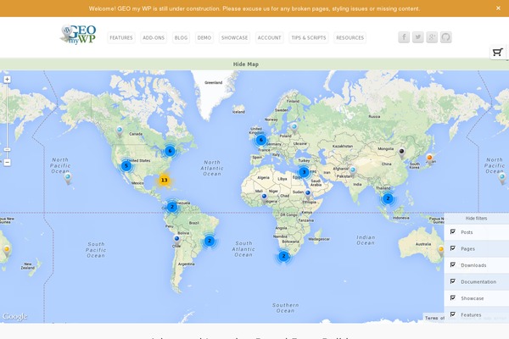Open the Tips & Scripts menu
Viewport: 509px width, 339px height.
click(x=308, y=38)
